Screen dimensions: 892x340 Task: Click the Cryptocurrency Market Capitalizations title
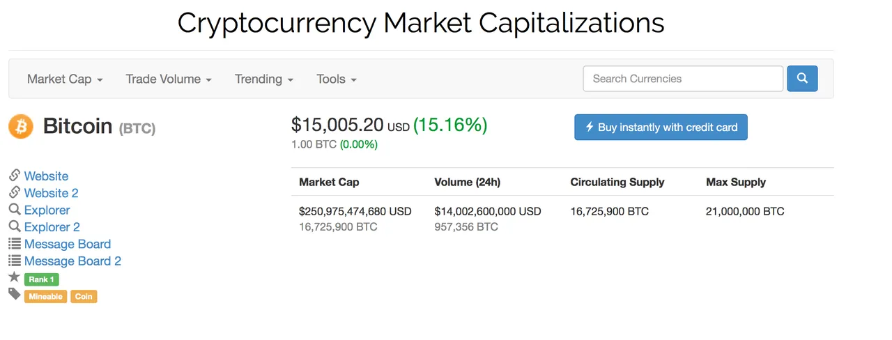tap(421, 23)
